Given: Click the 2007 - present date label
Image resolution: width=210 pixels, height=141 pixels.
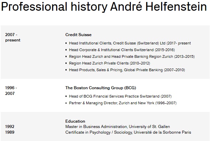Looking at the screenshot, I should coord(13,37).
